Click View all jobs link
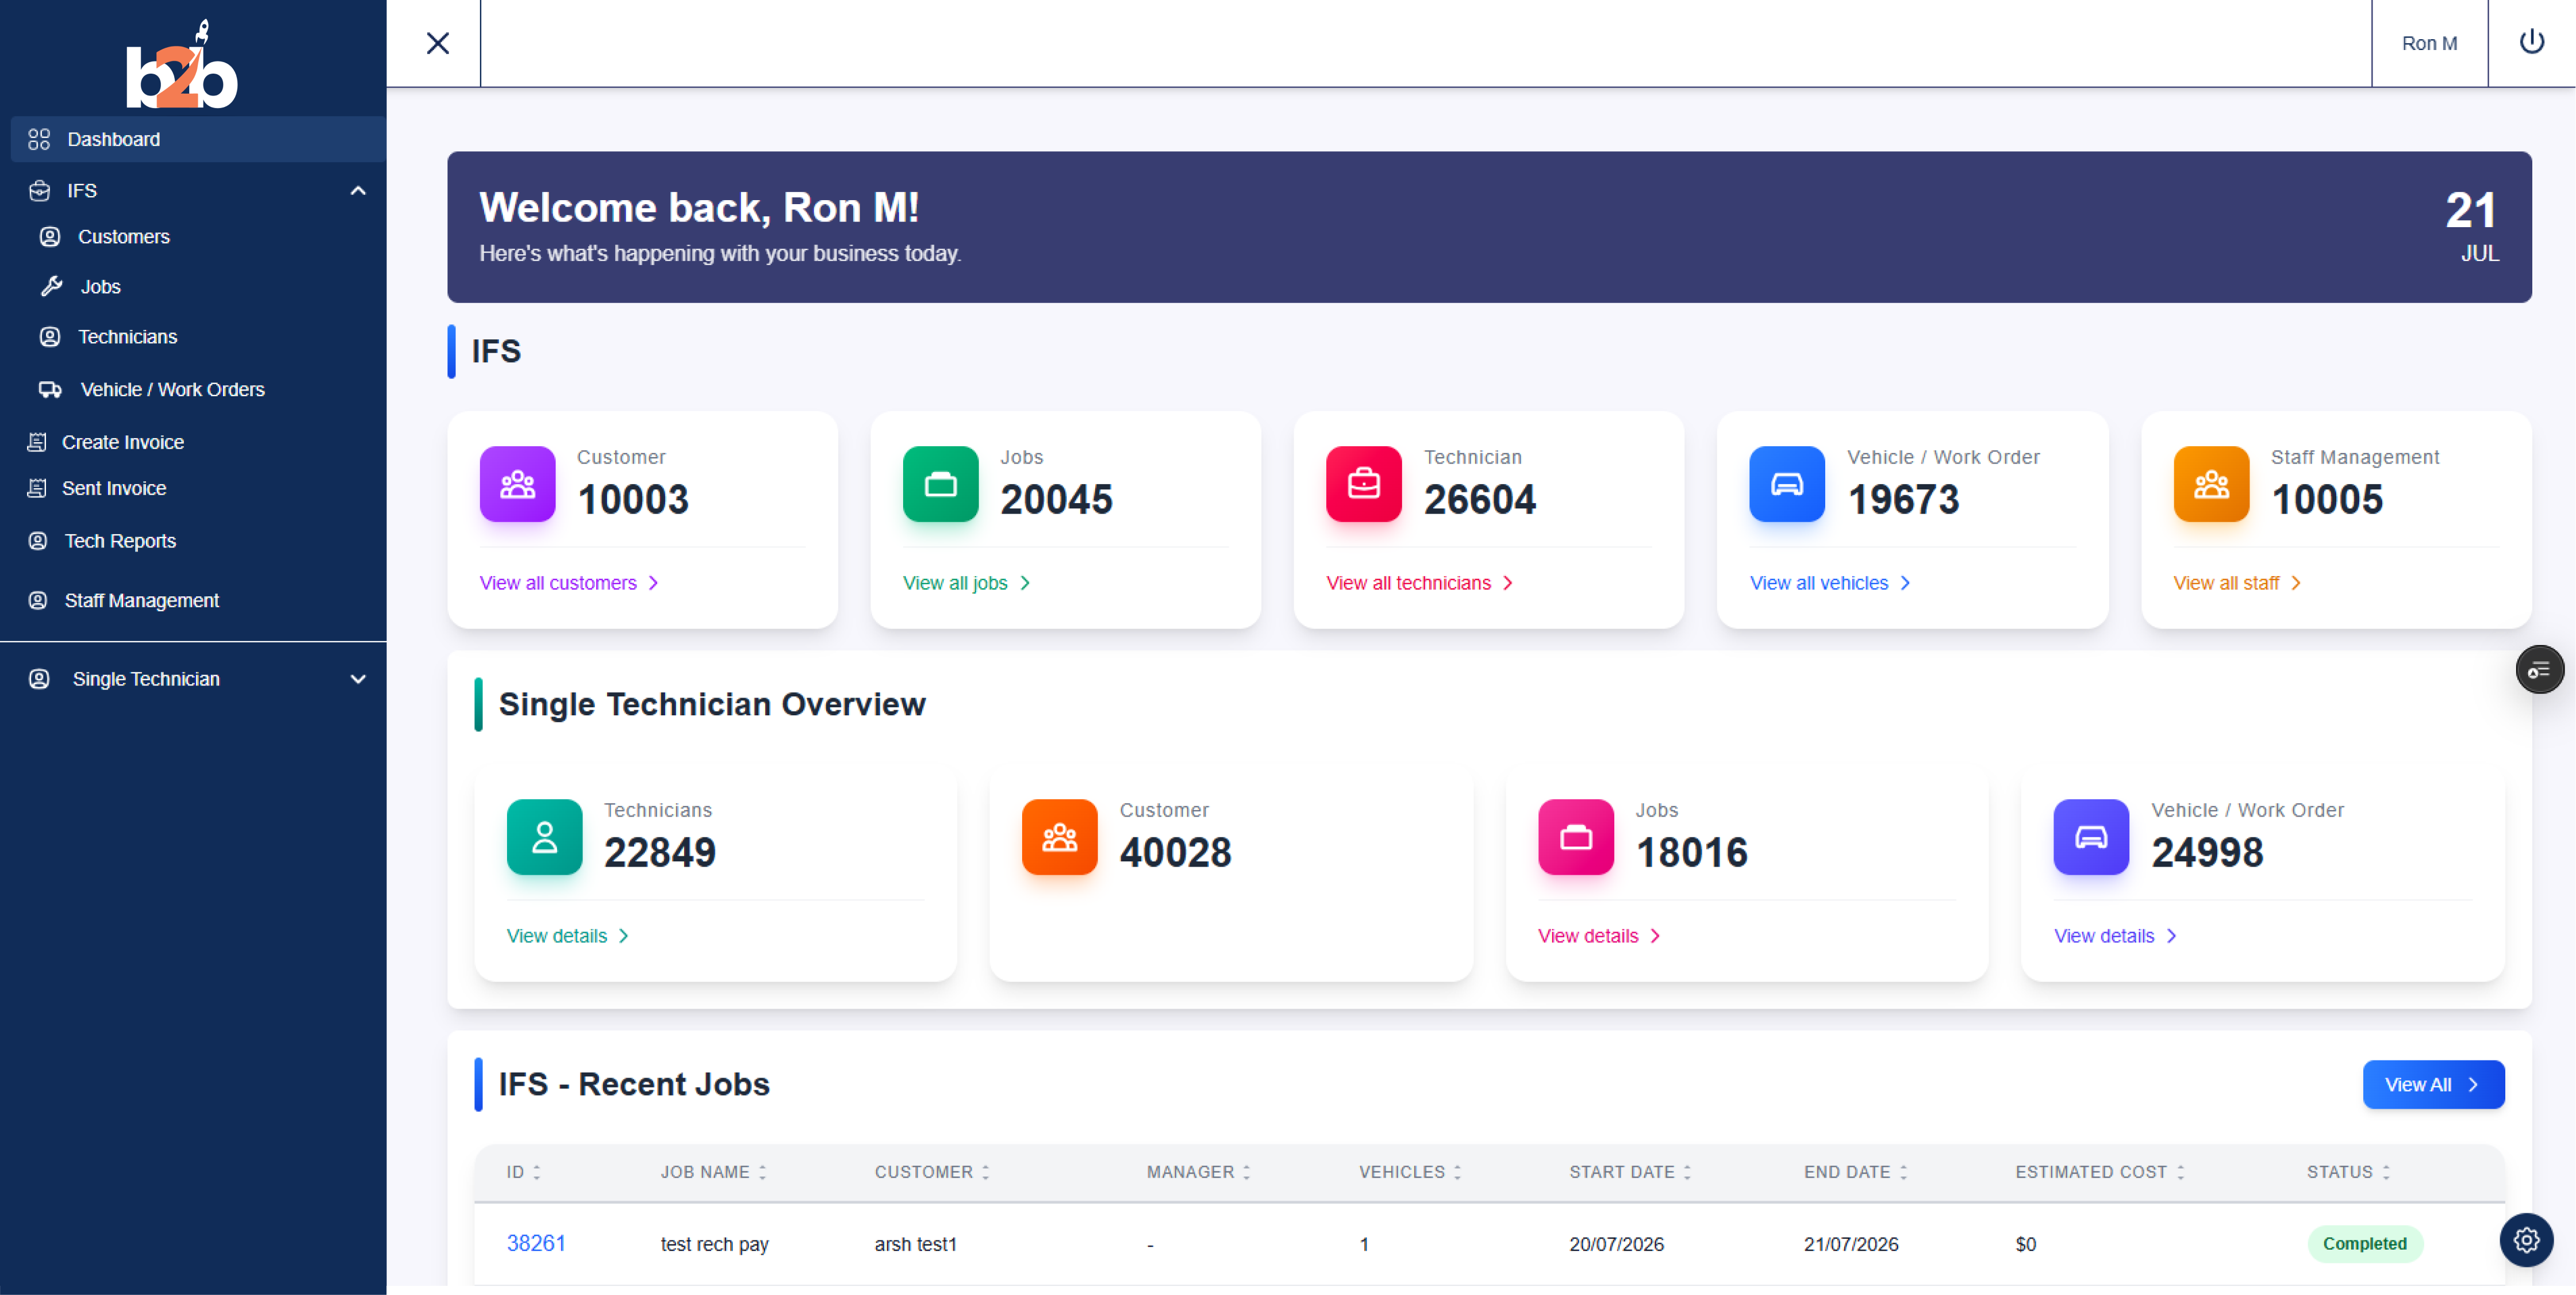This screenshot has height=1295, width=2576. (x=966, y=582)
